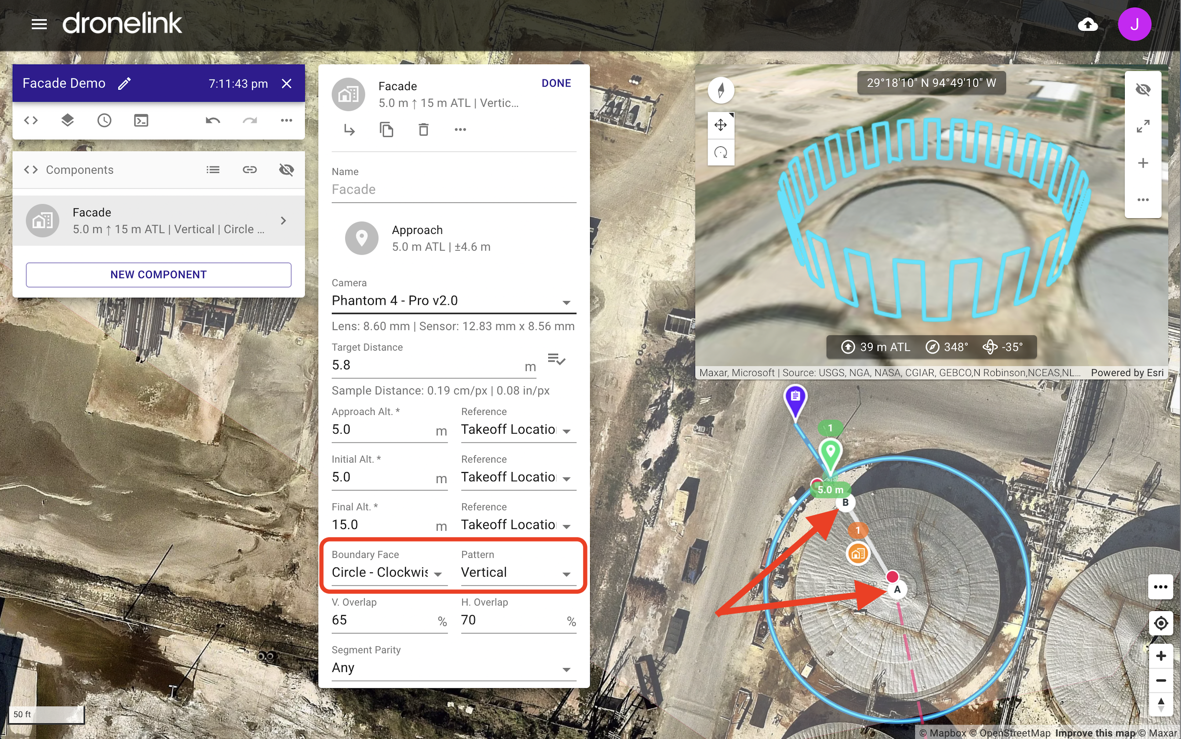Delete the Facade component

click(x=423, y=129)
